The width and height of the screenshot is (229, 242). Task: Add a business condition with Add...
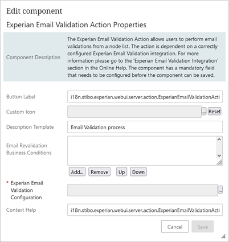77,172
